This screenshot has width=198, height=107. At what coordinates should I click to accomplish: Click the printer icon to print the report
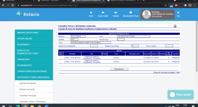click(175, 26)
